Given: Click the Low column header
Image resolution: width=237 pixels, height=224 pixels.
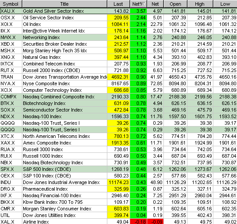Looking at the screenshot, I should click(225, 4).
